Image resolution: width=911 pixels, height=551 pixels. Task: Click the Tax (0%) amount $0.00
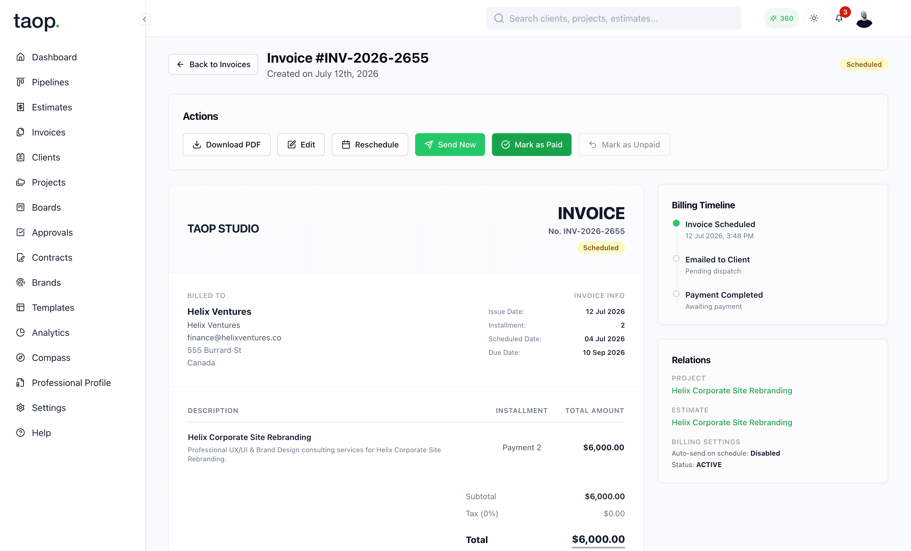(x=614, y=513)
